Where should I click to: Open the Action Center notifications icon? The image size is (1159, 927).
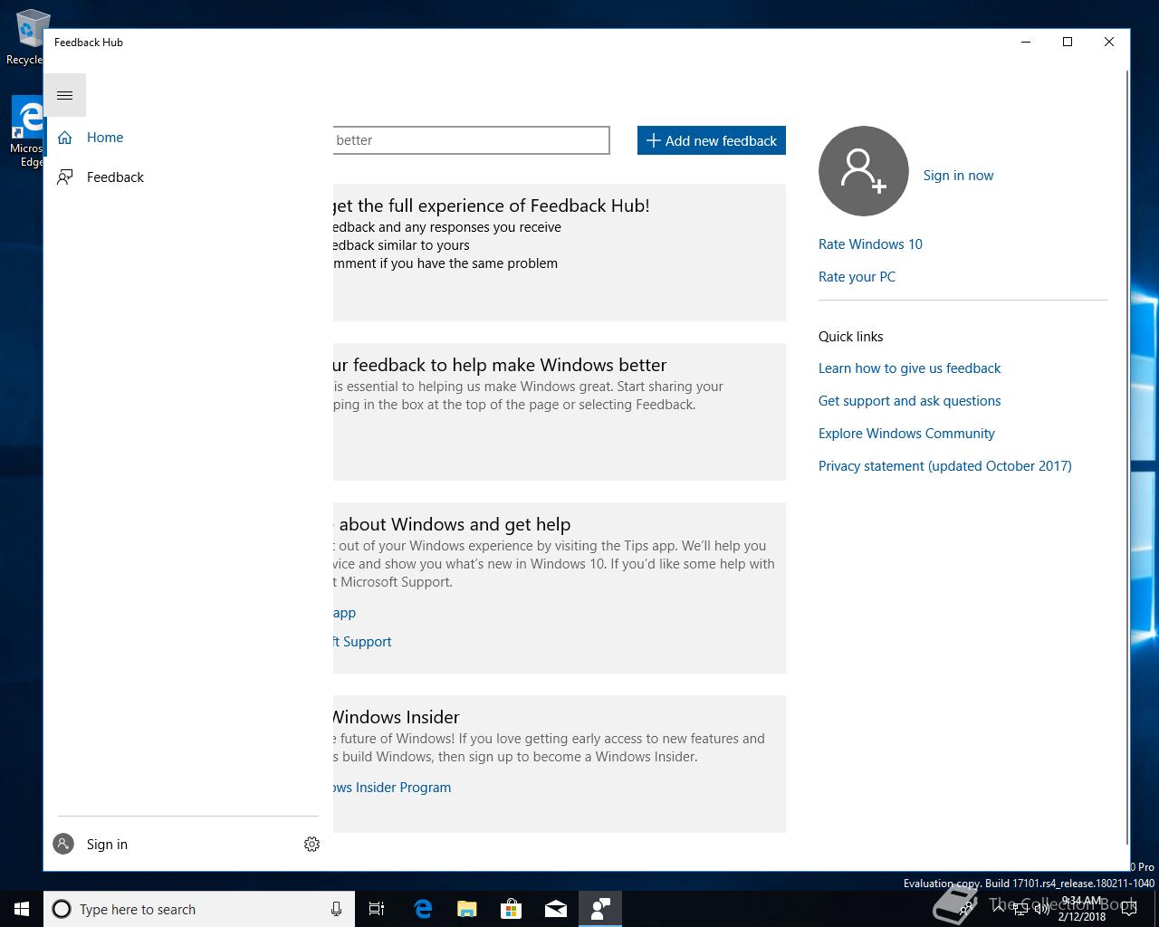pos(1129,909)
